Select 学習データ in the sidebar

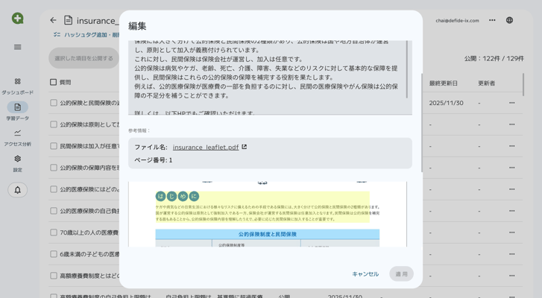point(17,107)
